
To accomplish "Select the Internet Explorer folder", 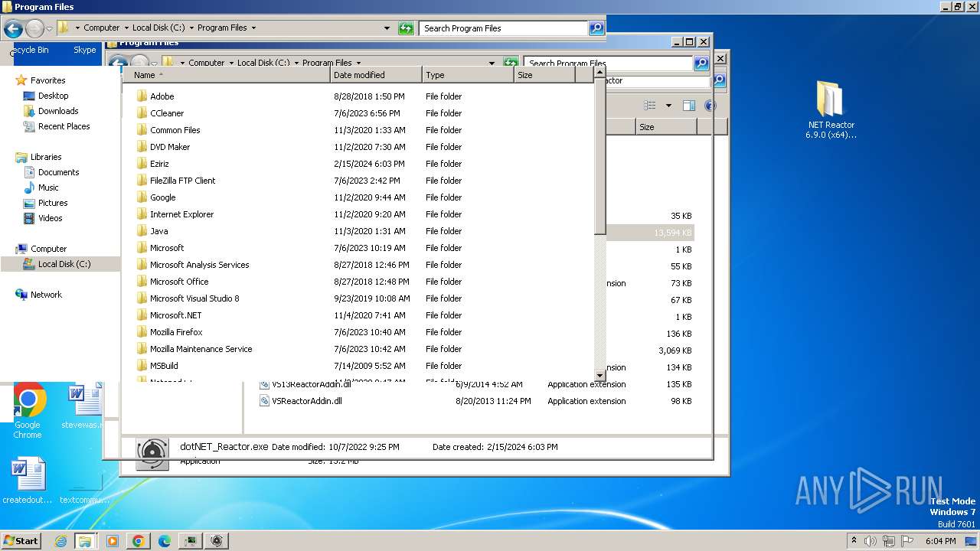I will pyautogui.click(x=181, y=214).
